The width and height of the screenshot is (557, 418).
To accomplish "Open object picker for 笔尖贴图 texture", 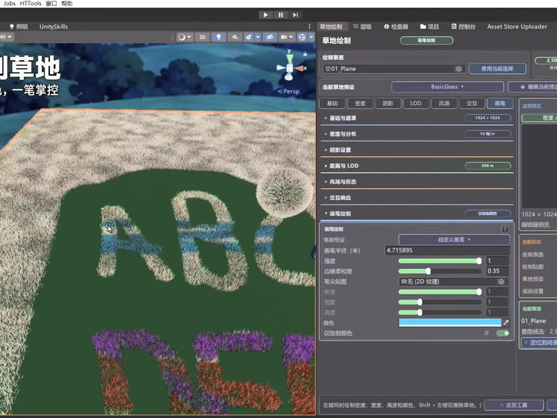I will [501, 281].
